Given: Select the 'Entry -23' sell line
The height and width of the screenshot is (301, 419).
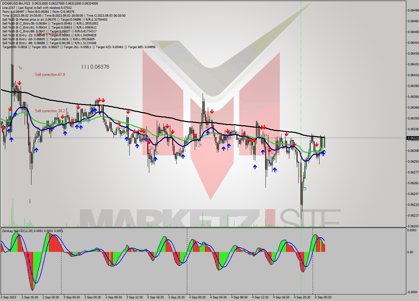Looking at the screenshot, I should [x=49, y=35].
